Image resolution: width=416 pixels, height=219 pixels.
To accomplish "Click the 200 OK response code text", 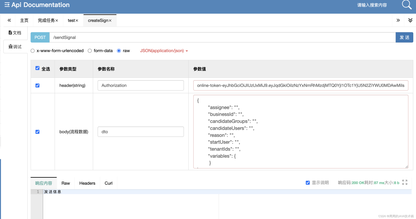I will [358, 183].
